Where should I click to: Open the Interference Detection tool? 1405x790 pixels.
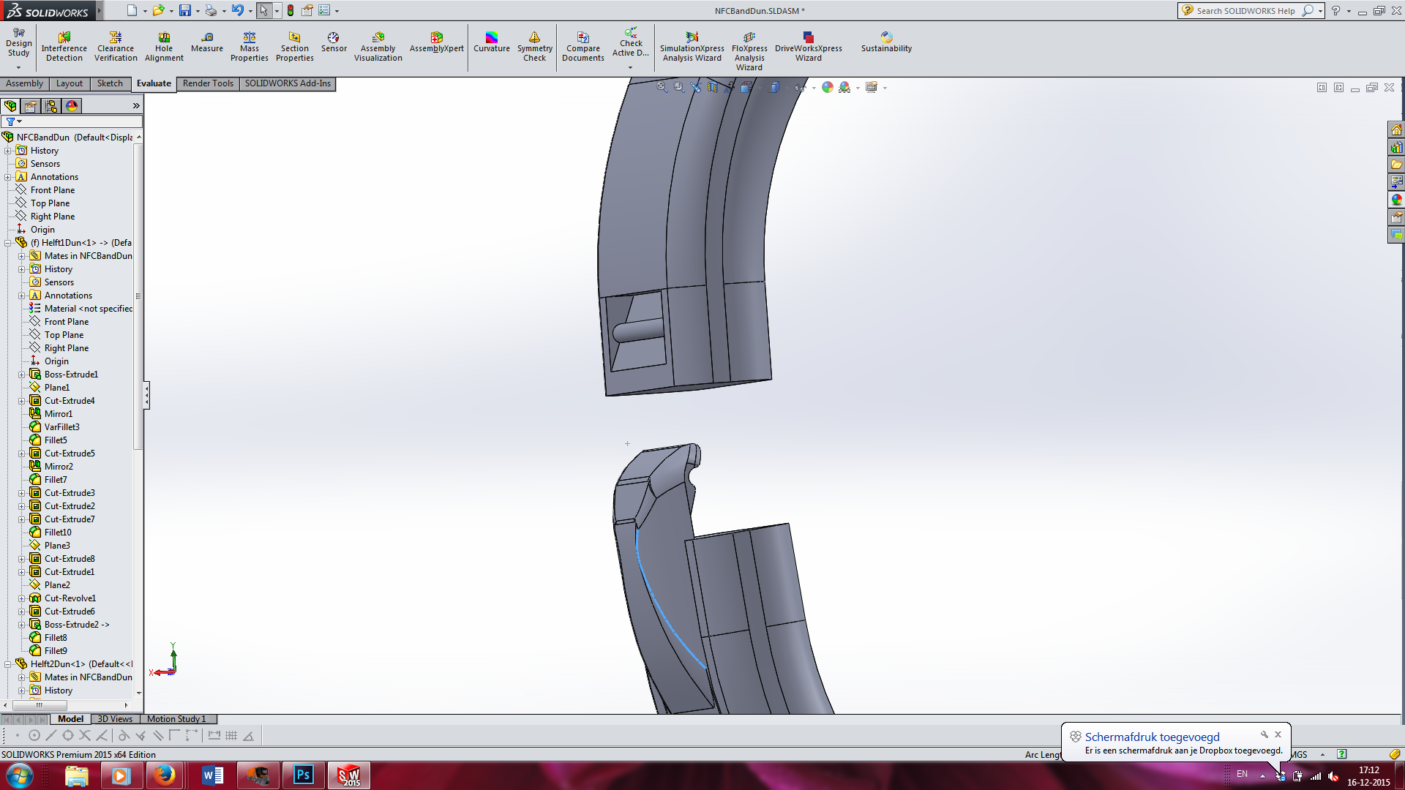pos(64,47)
